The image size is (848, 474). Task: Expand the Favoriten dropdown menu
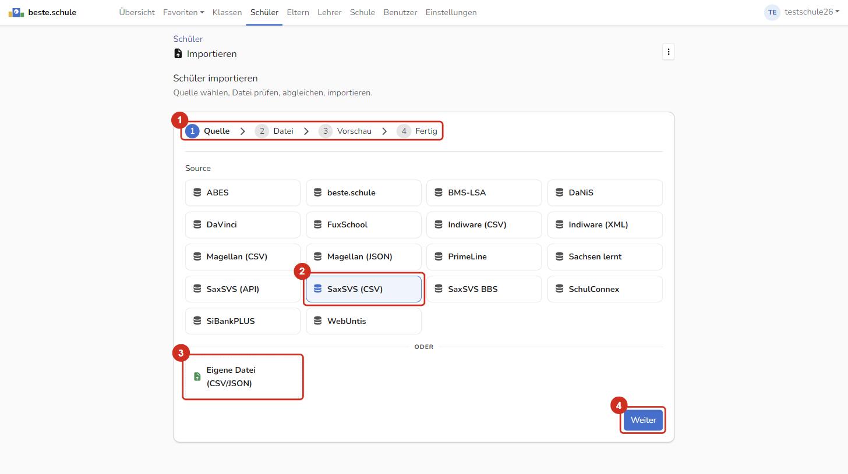pos(183,12)
